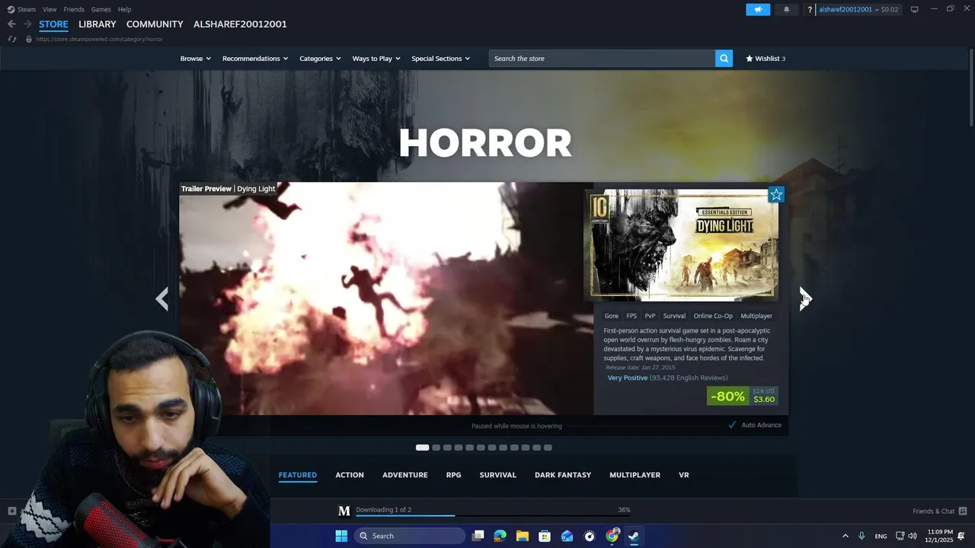Click the question mark help icon
This screenshot has height=548, width=975.
click(810, 10)
